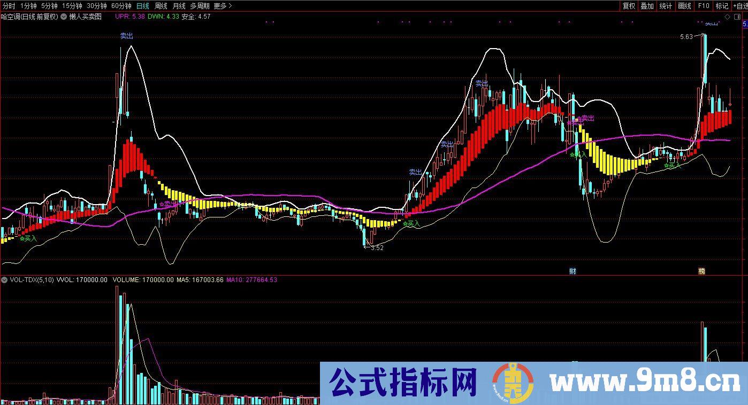This screenshot has height=405, width=748.
Task: Select the 5分钟 period
Action: point(49,6)
